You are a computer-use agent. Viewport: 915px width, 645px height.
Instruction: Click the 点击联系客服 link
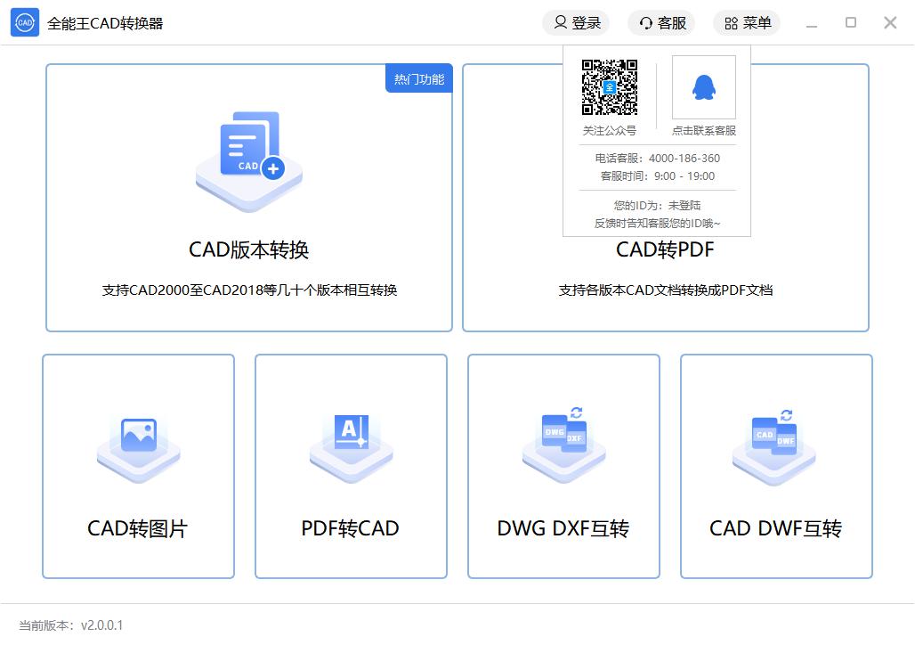[704, 130]
